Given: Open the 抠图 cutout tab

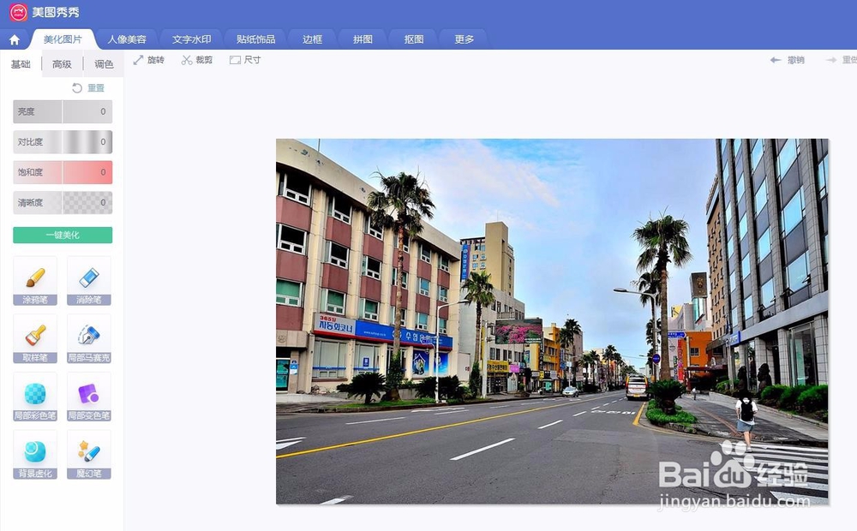Looking at the screenshot, I should [x=412, y=39].
